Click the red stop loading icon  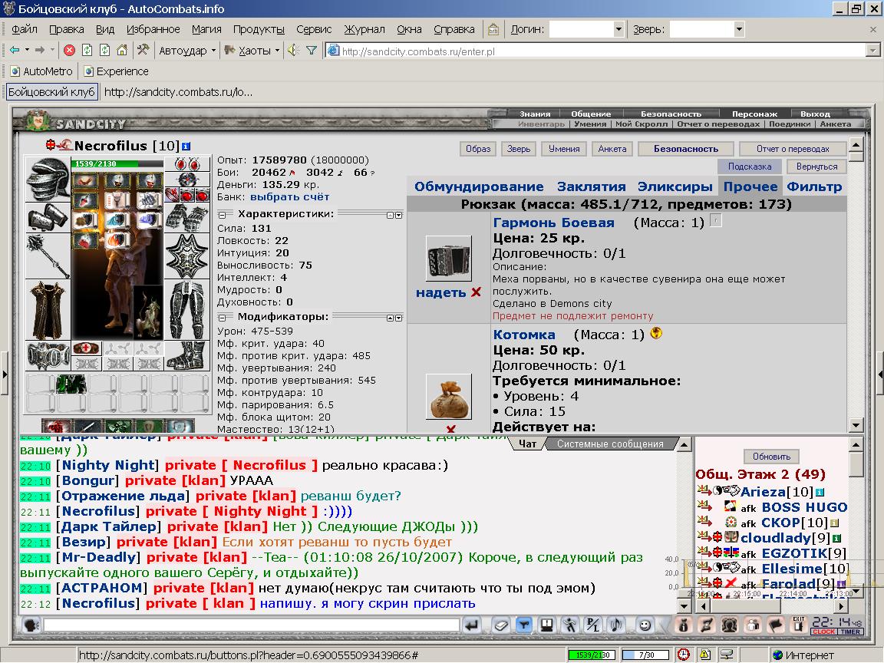69,50
